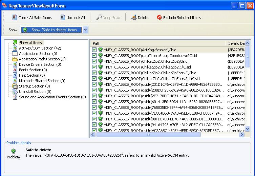Click the shield icon on clsid {941A4793 row
The width and height of the screenshot is (255, 176).
100,125
